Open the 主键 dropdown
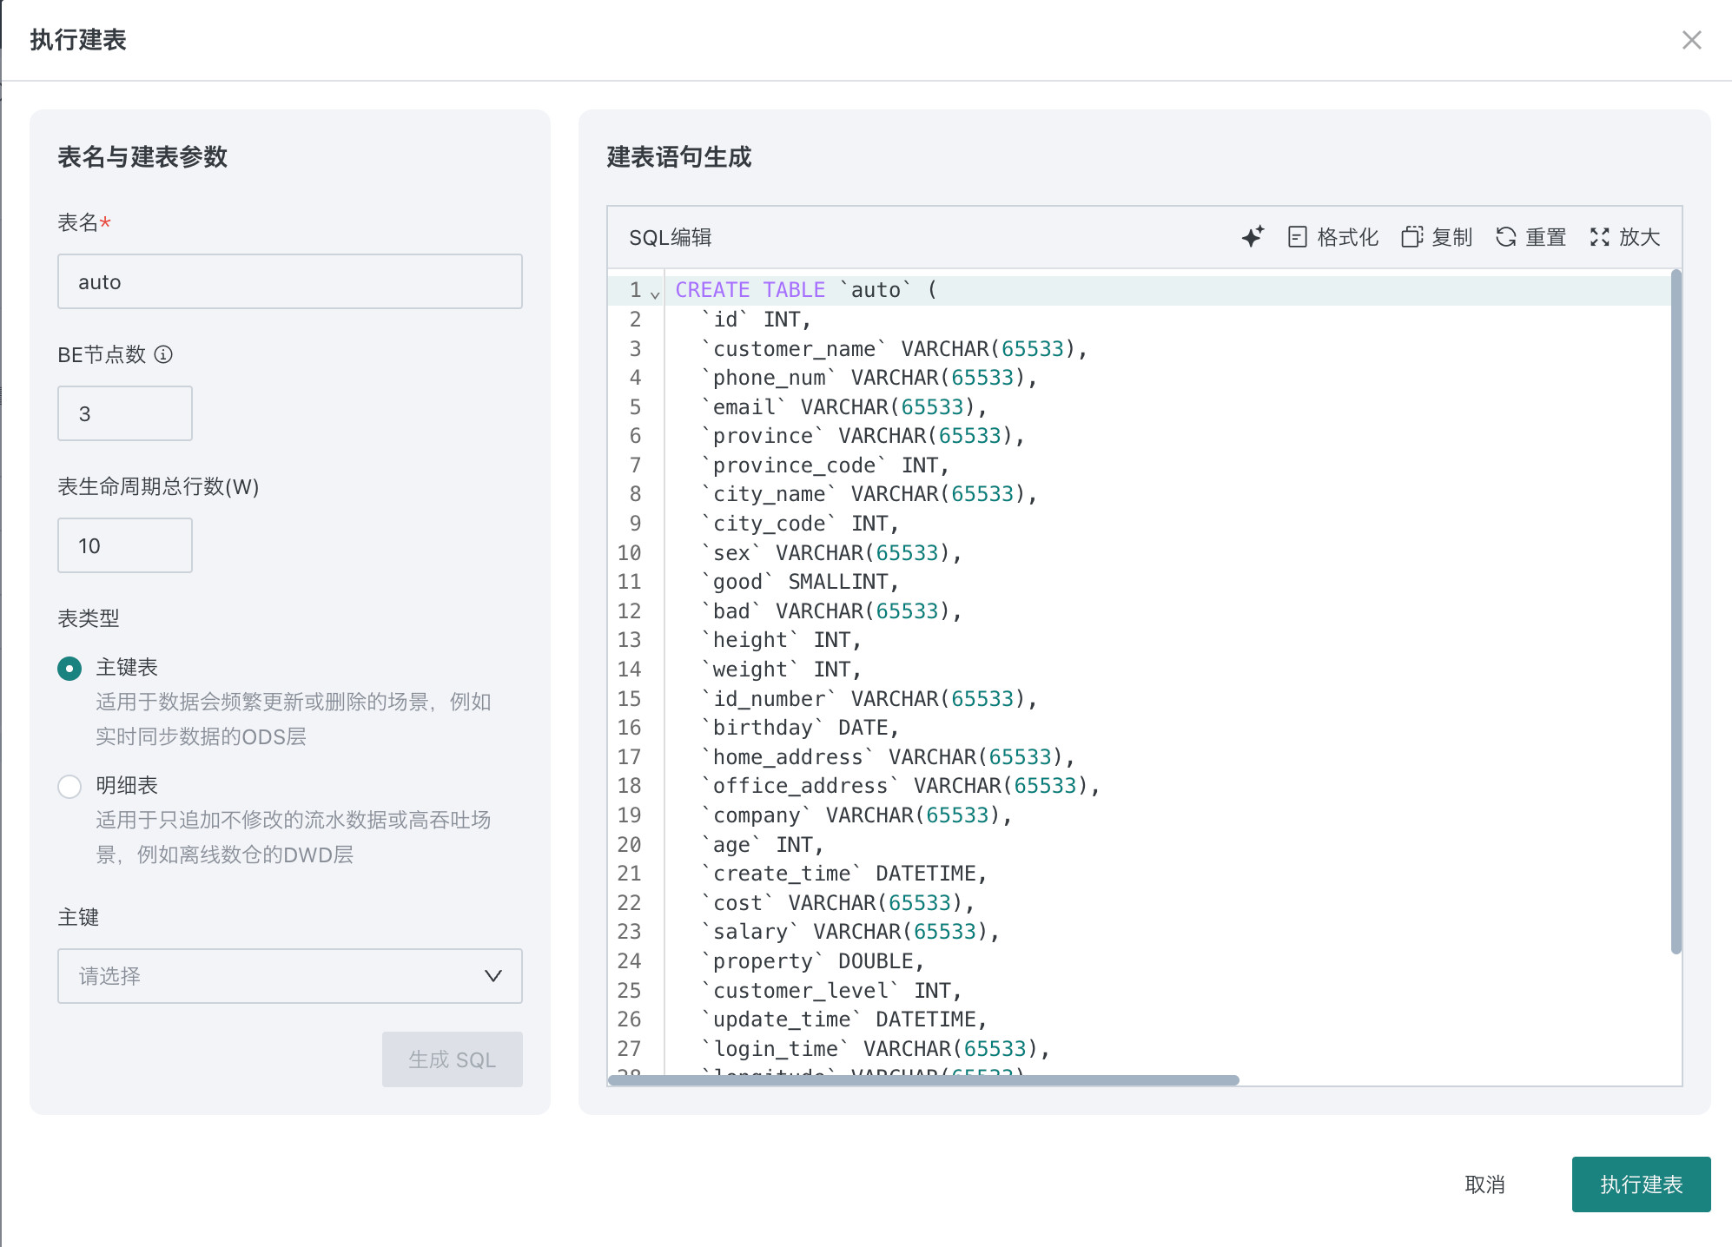Screen dimensions: 1732x1247 coord(289,976)
